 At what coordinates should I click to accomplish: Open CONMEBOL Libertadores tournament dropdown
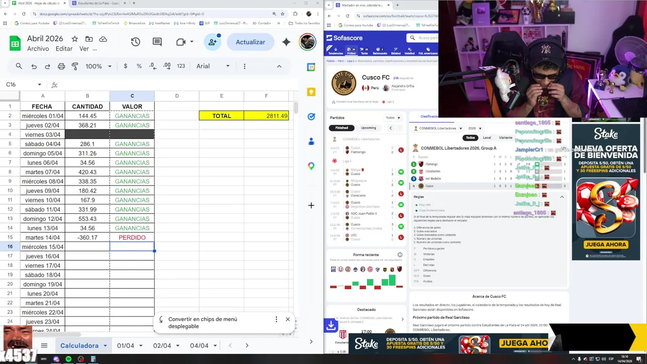coord(438,128)
